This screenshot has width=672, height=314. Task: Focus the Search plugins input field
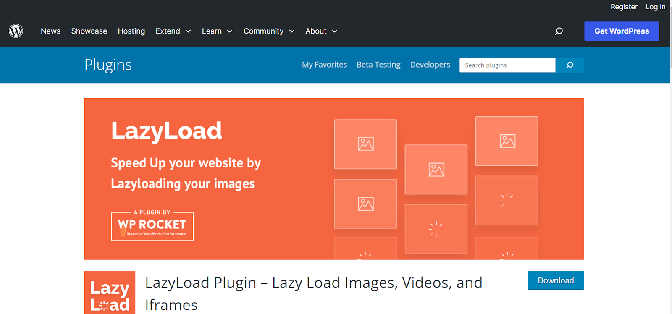[507, 65]
